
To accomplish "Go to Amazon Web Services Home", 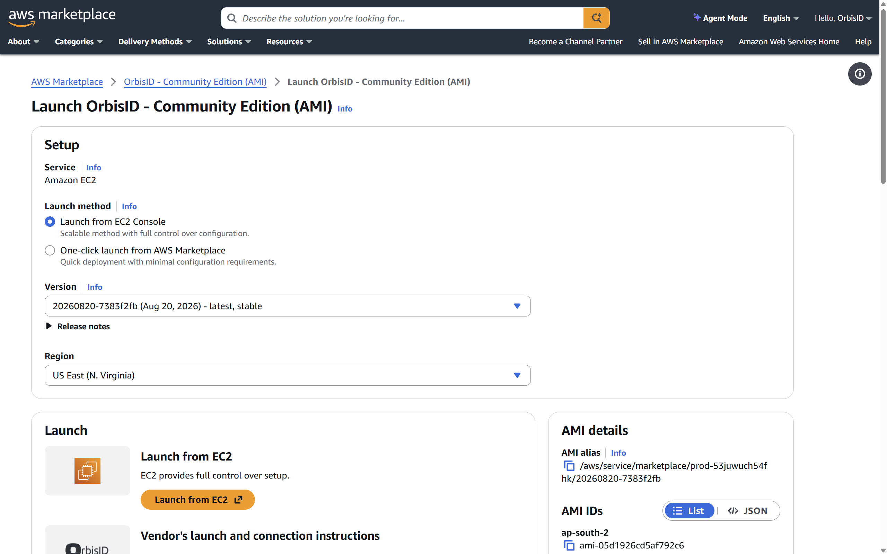I will (789, 42).
